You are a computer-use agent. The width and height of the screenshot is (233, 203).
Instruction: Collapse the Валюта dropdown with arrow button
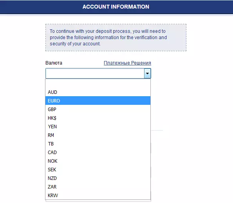click(x=147, y=73)
